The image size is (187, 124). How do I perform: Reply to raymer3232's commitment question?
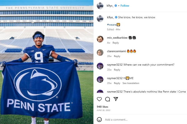coord(117,70)
